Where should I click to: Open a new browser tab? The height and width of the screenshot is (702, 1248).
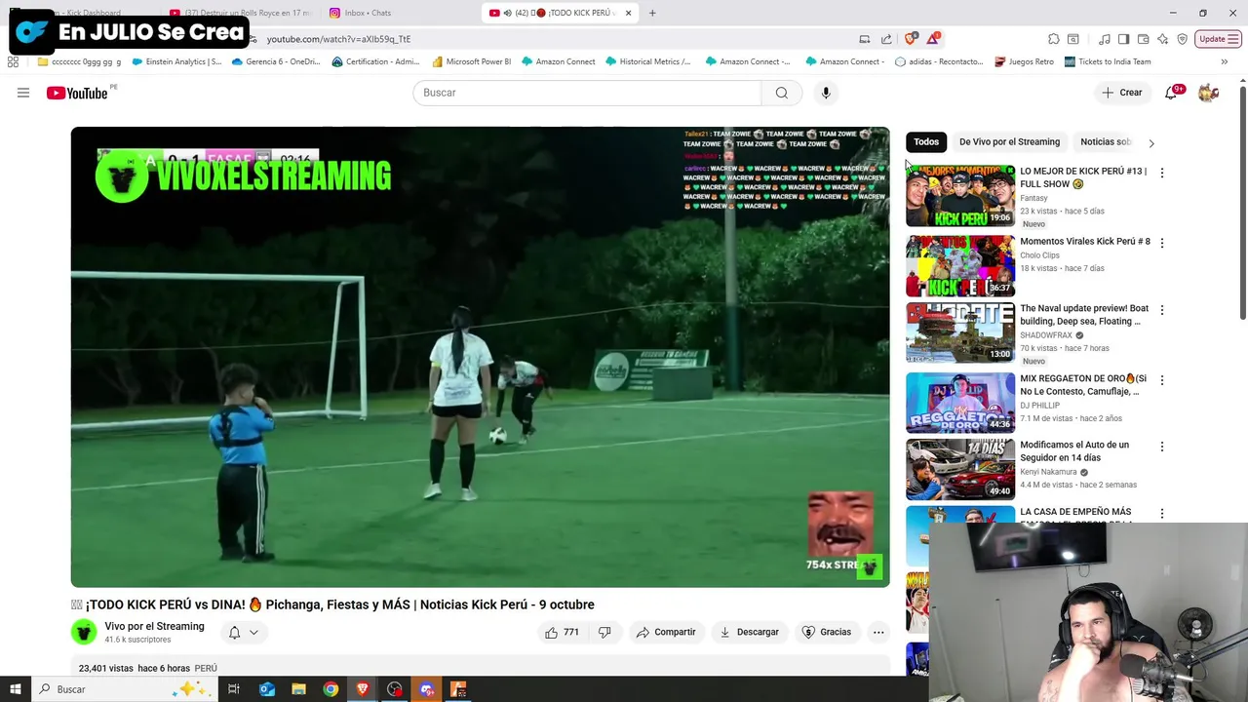[652, 13]
